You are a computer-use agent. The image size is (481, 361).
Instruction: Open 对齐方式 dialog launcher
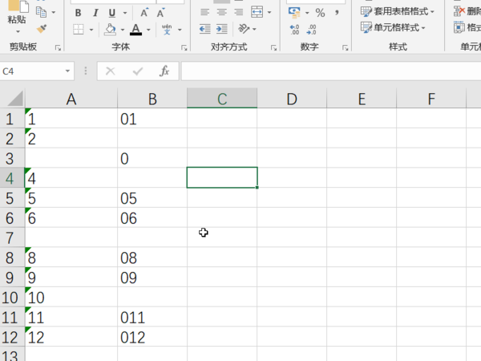273,47
